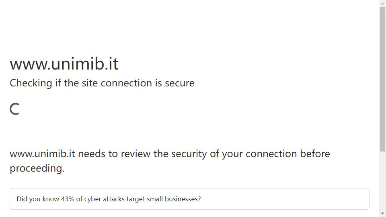Click the '43%' figure in the fact box

pyautogui.click(x=68, y=199)
